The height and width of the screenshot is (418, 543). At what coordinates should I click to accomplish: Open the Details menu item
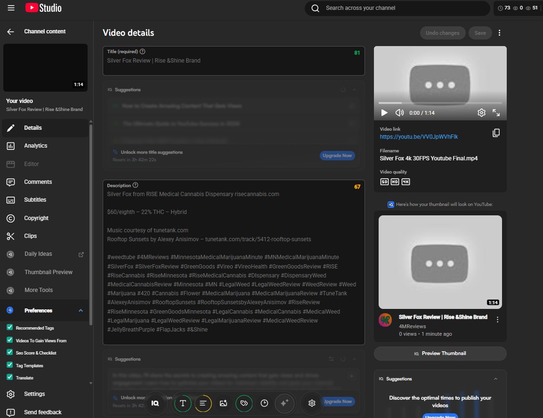(45, 128)
